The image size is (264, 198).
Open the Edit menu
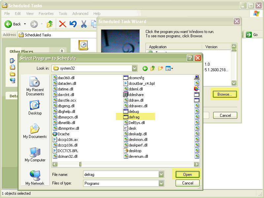click(x=18, y=14)
